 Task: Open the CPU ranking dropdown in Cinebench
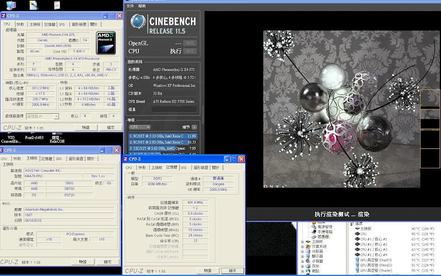140,127
